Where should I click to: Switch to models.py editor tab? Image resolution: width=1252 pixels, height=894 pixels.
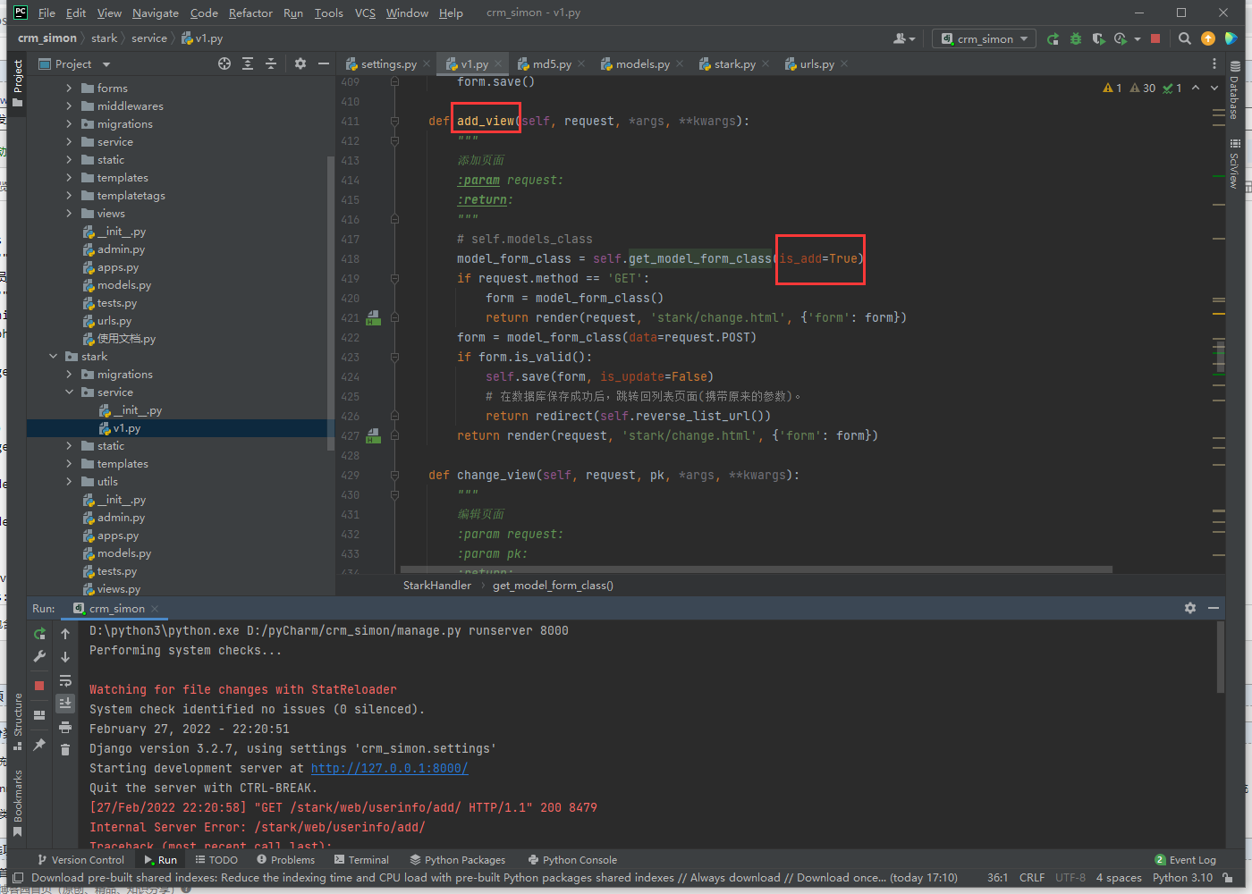coord(642,63)
